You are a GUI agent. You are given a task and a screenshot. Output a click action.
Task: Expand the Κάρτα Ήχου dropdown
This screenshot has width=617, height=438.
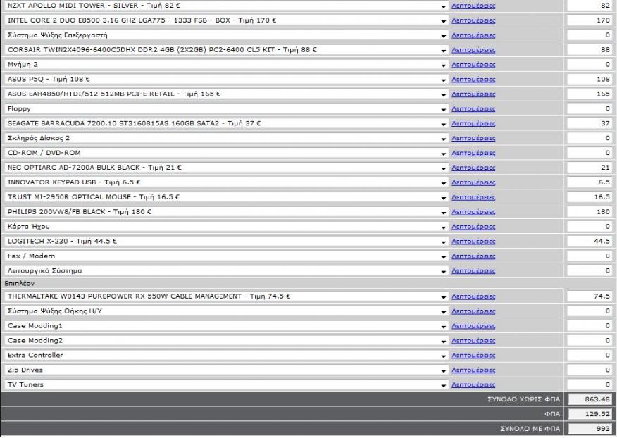coord(225,227)
